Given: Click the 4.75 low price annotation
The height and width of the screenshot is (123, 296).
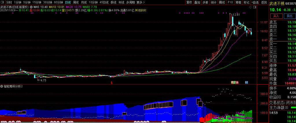Looking at the screenshot, I should pos(43,80).
